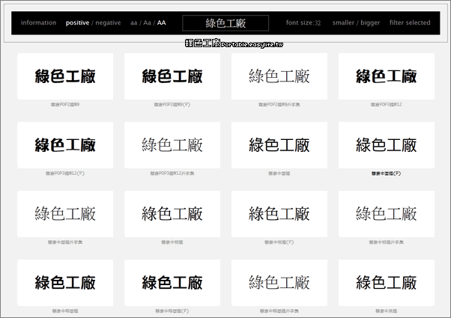This screenshot has height=318, width=451.
Task: Select the 華康中圓體(P) font preview card
Action: 387,145
